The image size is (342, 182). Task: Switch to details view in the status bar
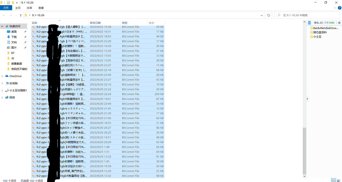point(334,180)
